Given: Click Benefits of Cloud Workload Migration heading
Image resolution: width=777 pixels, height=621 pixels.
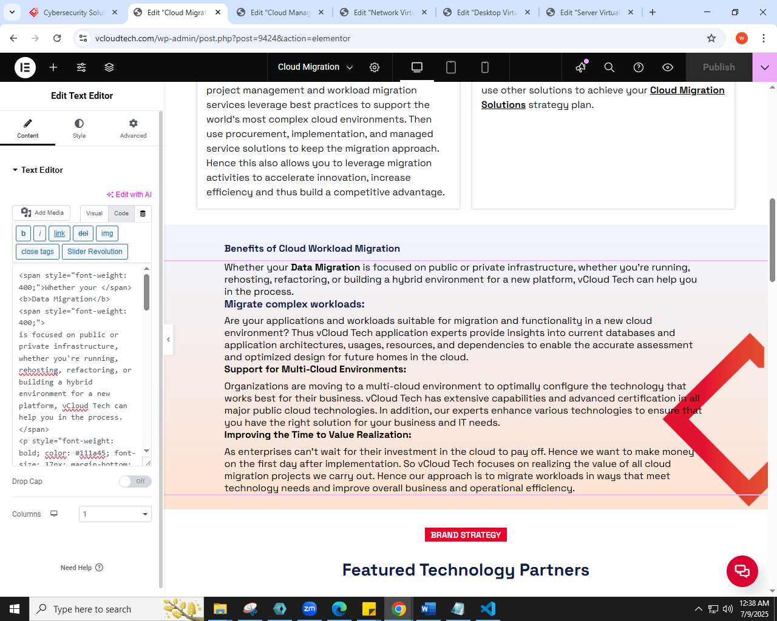Looking at the screenshot, I should click(312, 249).
